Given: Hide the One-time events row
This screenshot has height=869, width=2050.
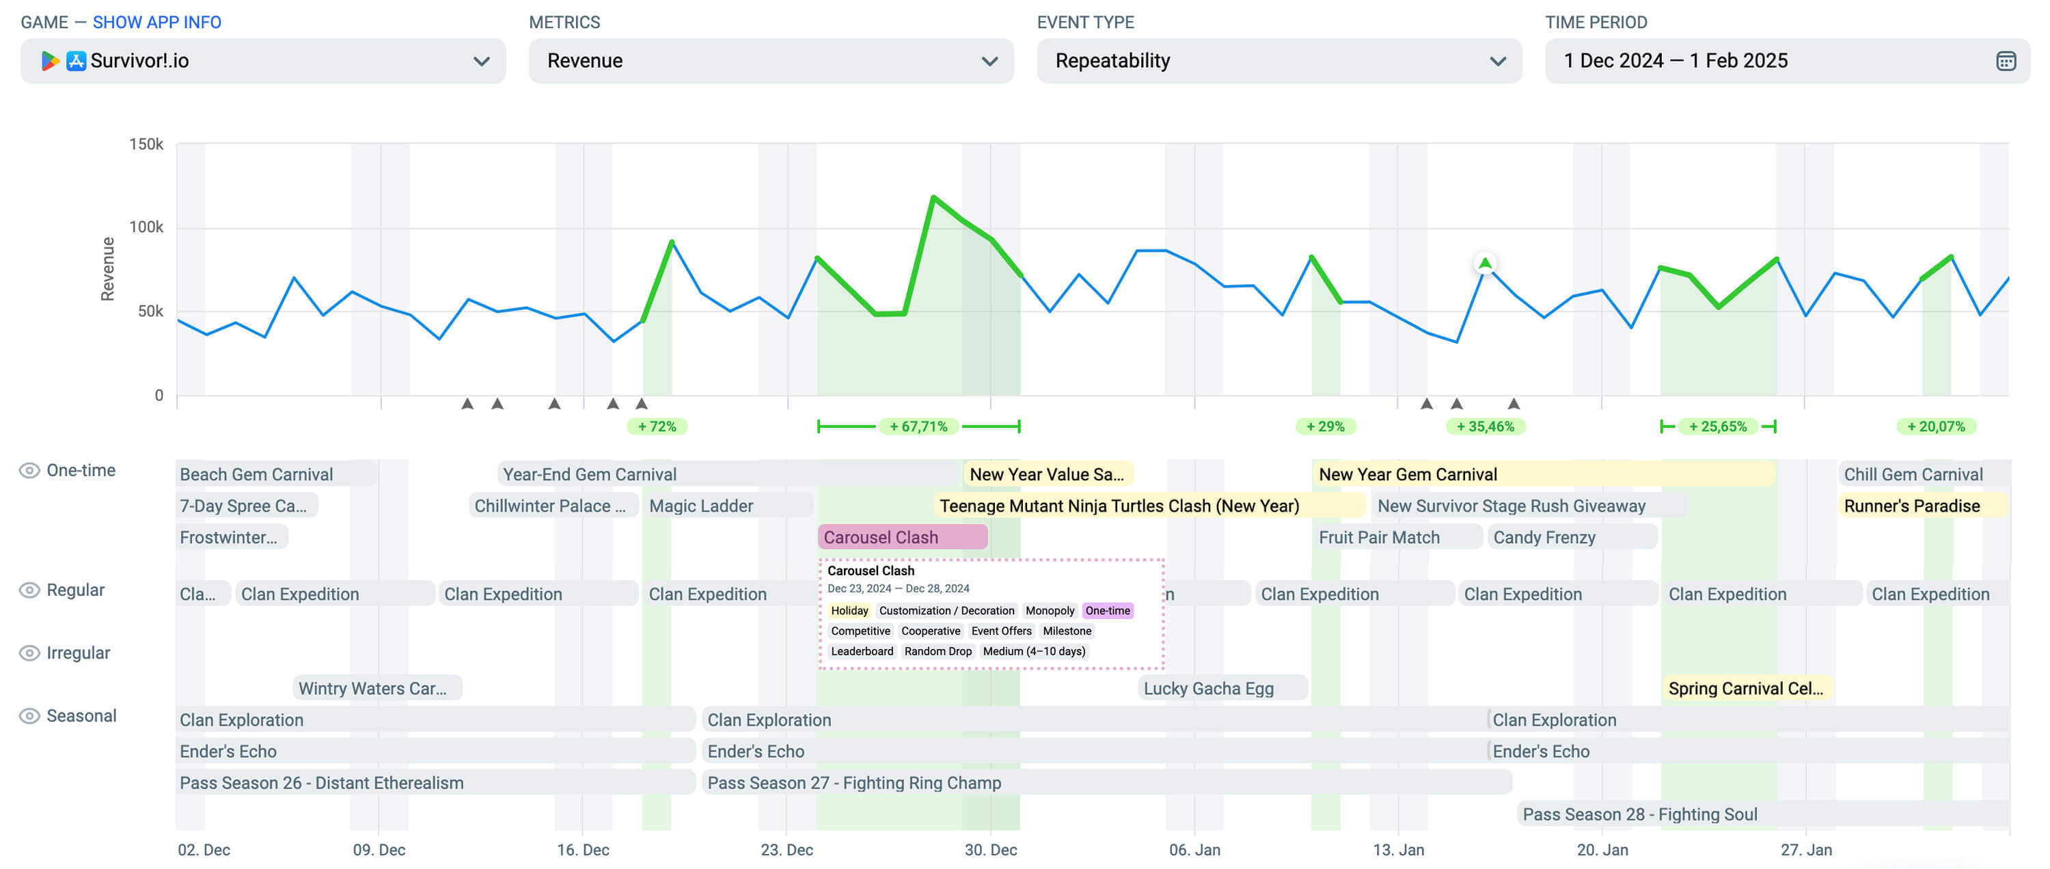Looking at the screenshot, I should pos(29,470).
